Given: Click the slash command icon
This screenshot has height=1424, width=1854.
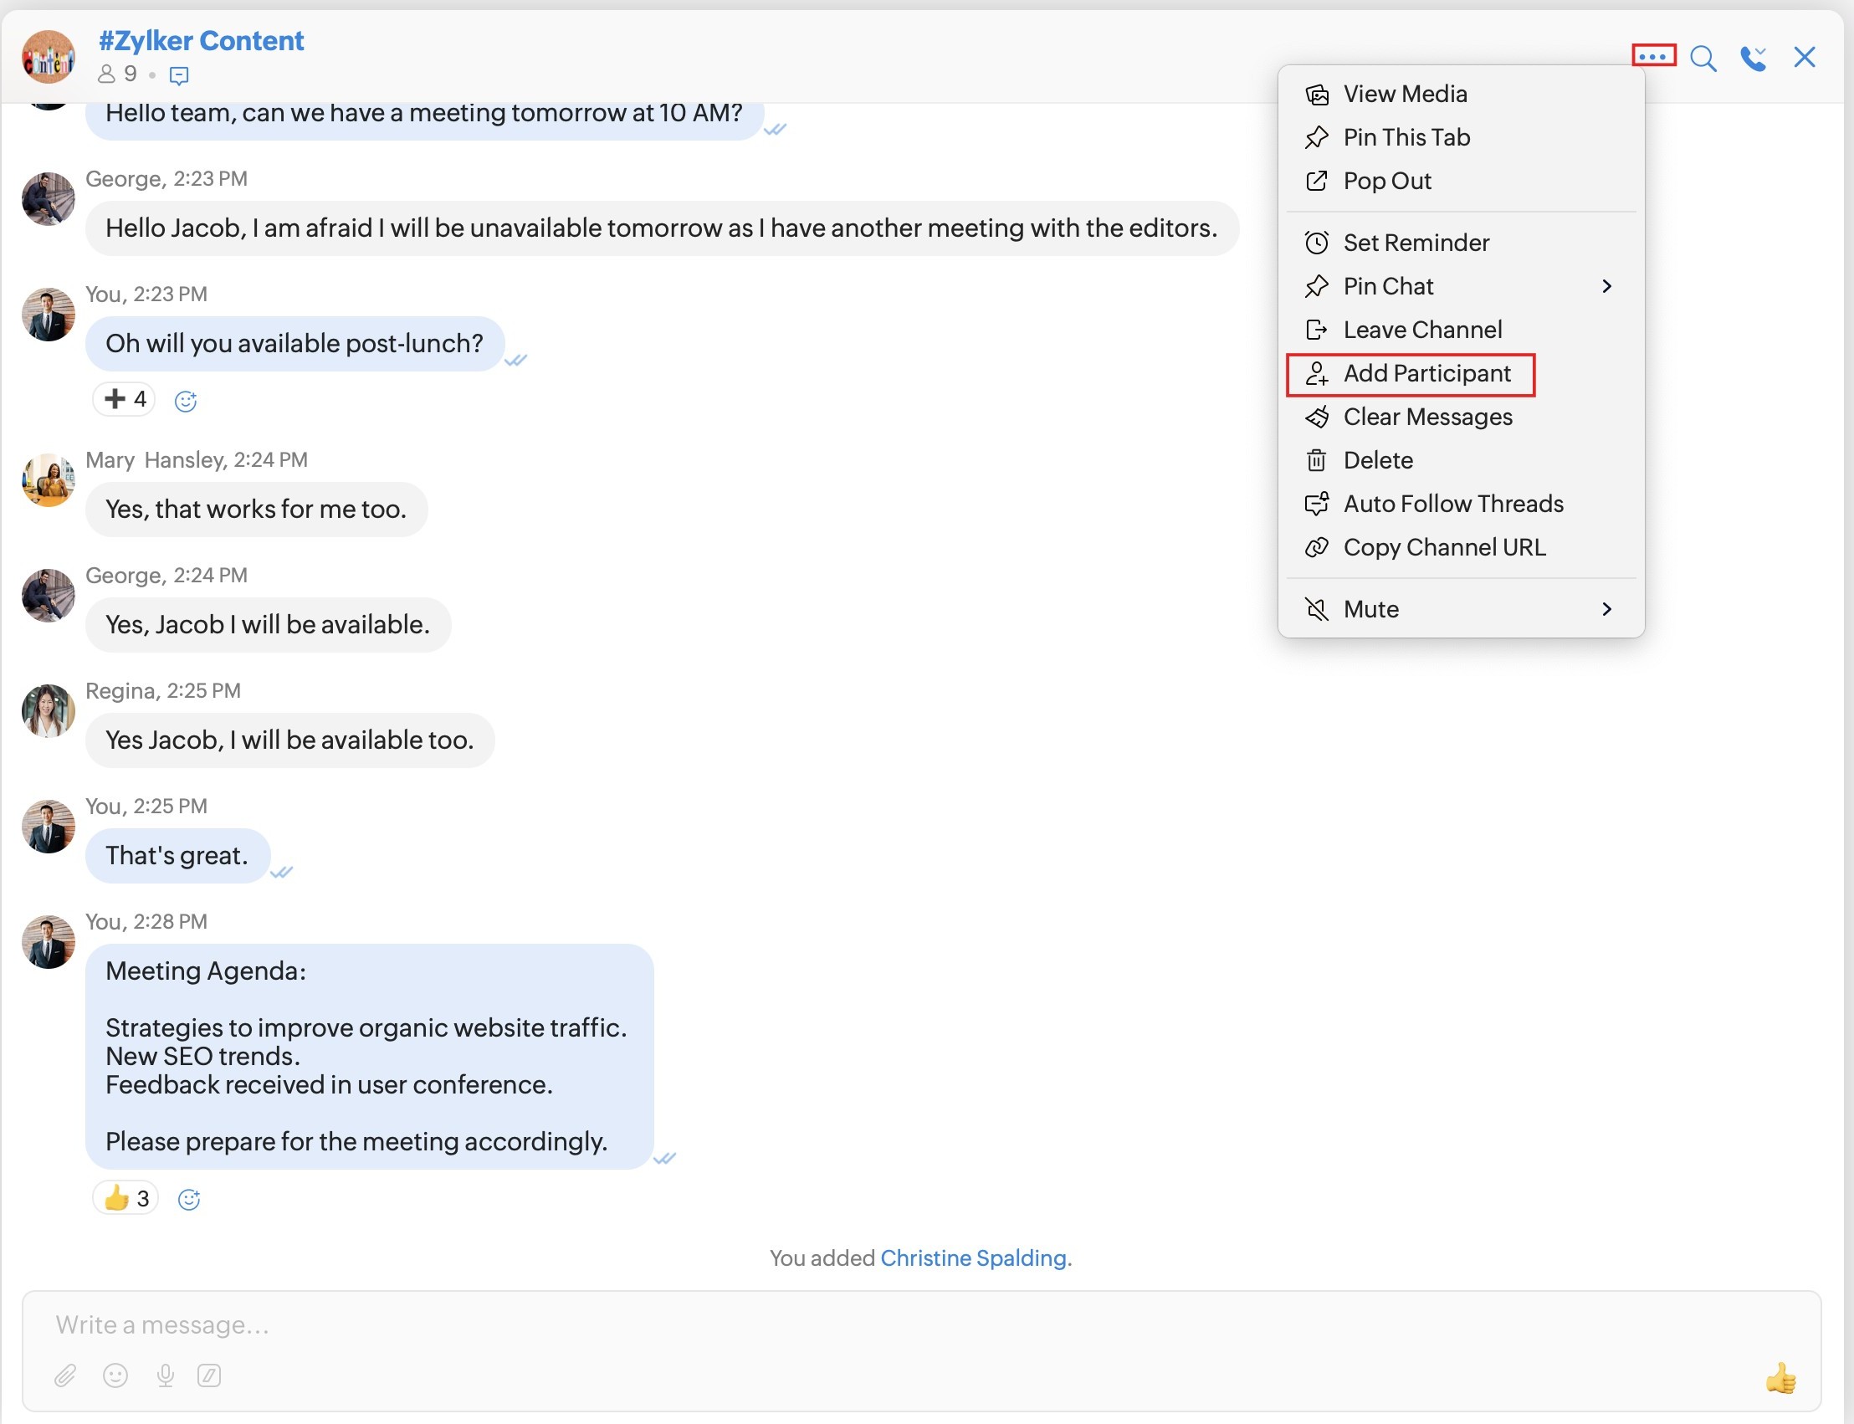Looking at the screenshot, I should click(209, 1375).
